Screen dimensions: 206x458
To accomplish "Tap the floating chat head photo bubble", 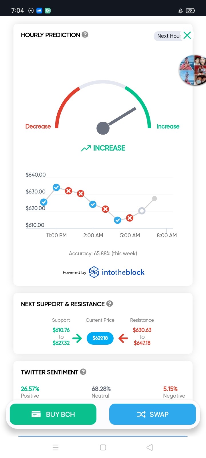I will pyautogui.click(x=192, y=70).
